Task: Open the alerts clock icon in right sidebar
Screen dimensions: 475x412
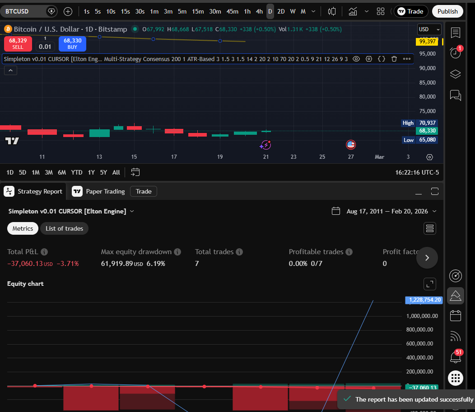Action: pyautogui.click(x=456, y=52)
